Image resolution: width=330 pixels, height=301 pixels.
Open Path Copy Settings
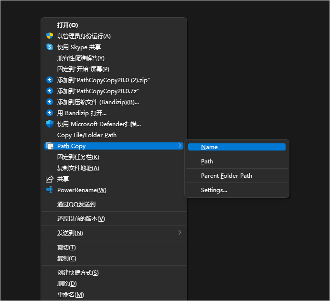(x=214, y=190)
